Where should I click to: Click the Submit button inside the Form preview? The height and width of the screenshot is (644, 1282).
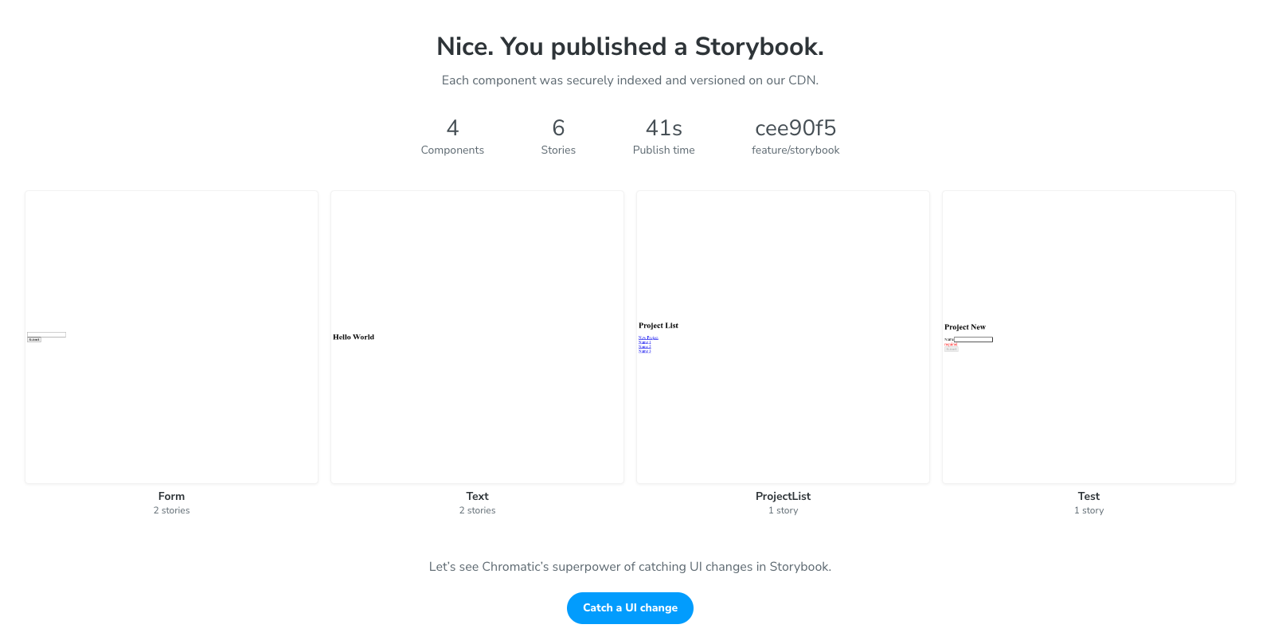(34, 339)
